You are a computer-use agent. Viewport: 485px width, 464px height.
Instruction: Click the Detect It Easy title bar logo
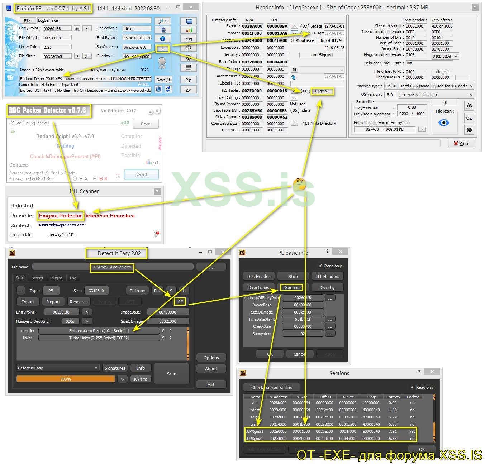(x=12, y=253)
